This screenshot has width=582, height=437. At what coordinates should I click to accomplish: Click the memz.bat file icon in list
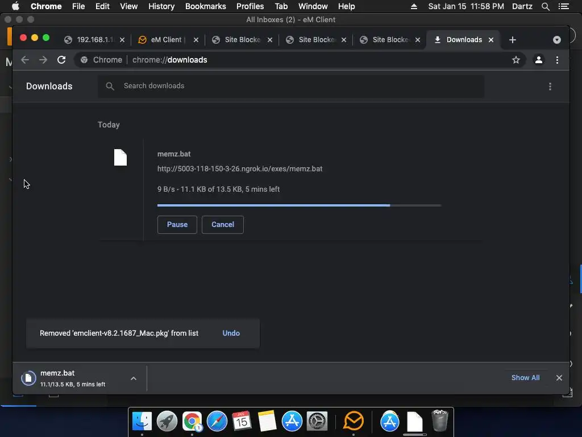point(120,157)
